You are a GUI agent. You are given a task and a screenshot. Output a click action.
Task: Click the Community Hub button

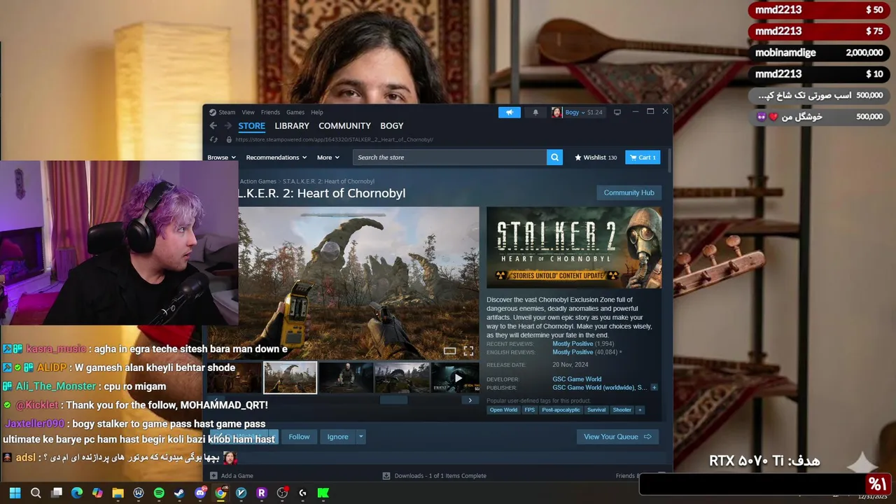(629, 192)
